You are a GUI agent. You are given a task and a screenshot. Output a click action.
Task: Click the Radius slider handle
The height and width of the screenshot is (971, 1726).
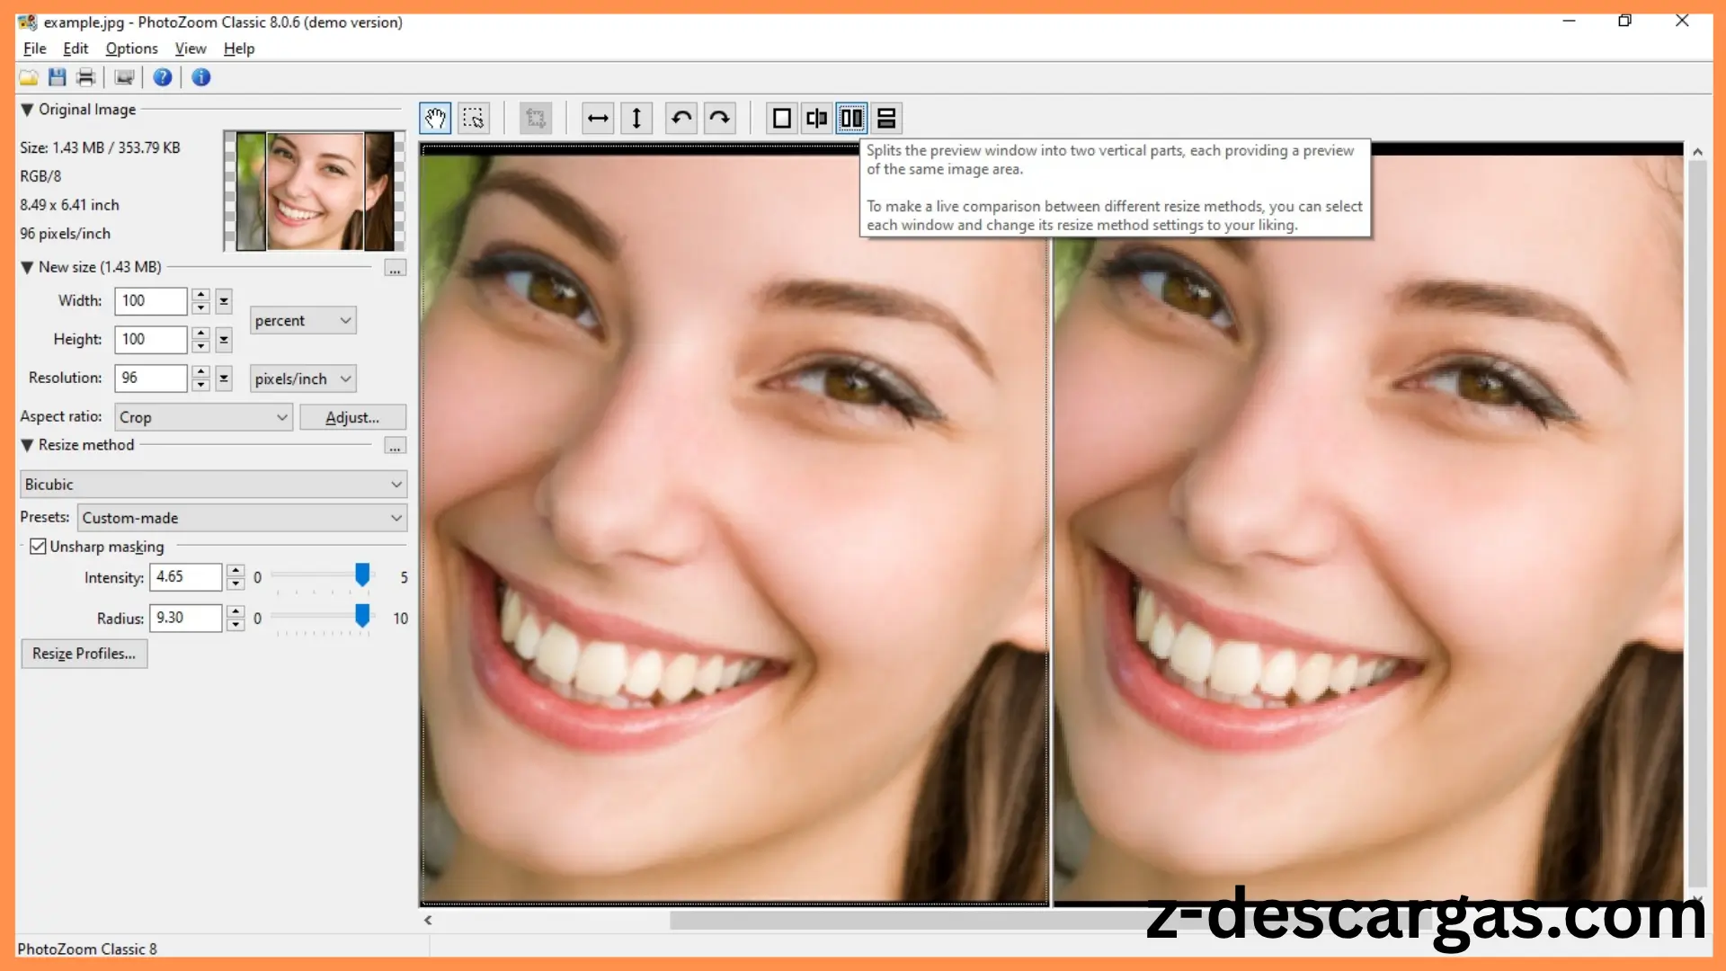(362, 616)
